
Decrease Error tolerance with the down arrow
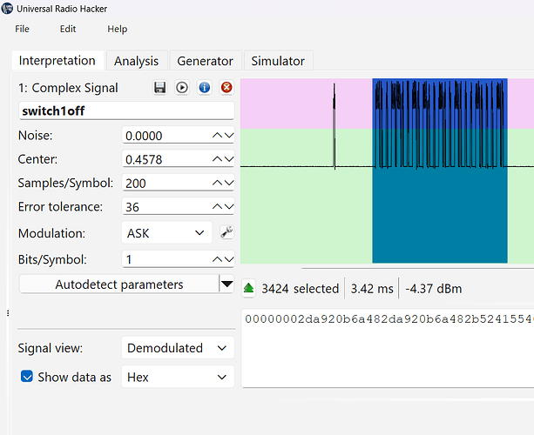(229, 207)
